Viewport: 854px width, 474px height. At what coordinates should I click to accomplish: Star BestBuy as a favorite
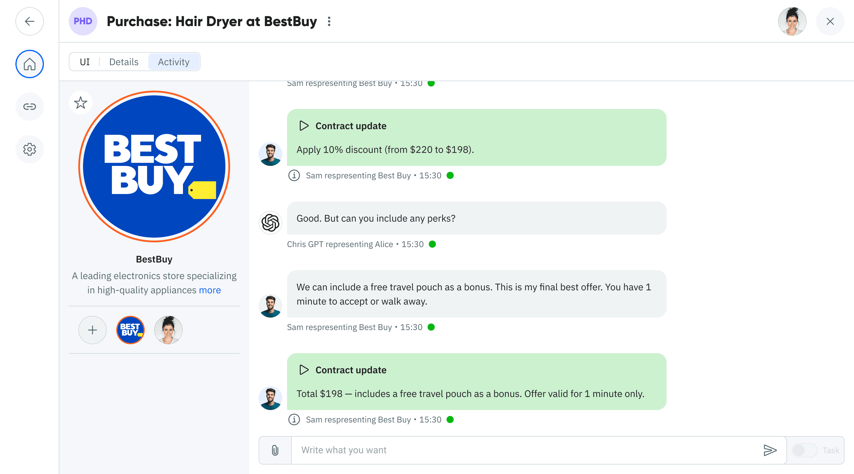coord(81,103)
